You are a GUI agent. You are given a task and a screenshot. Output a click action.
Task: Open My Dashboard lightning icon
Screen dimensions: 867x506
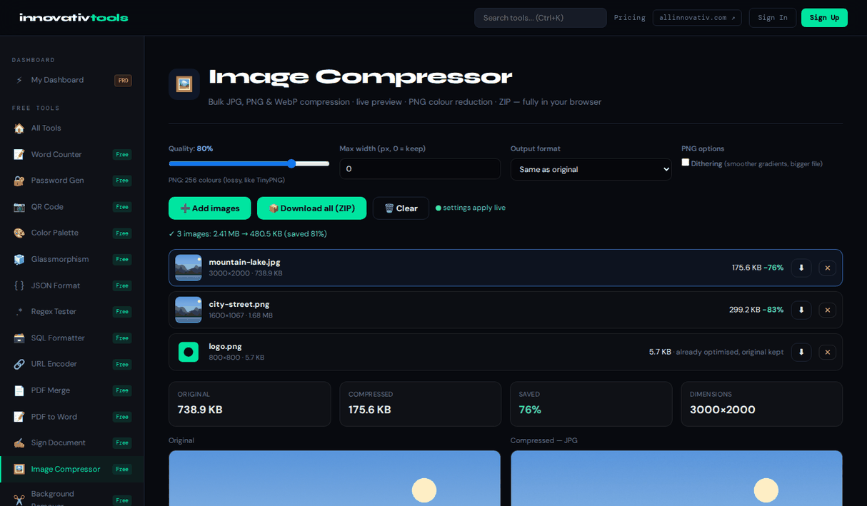click(19, 80)
